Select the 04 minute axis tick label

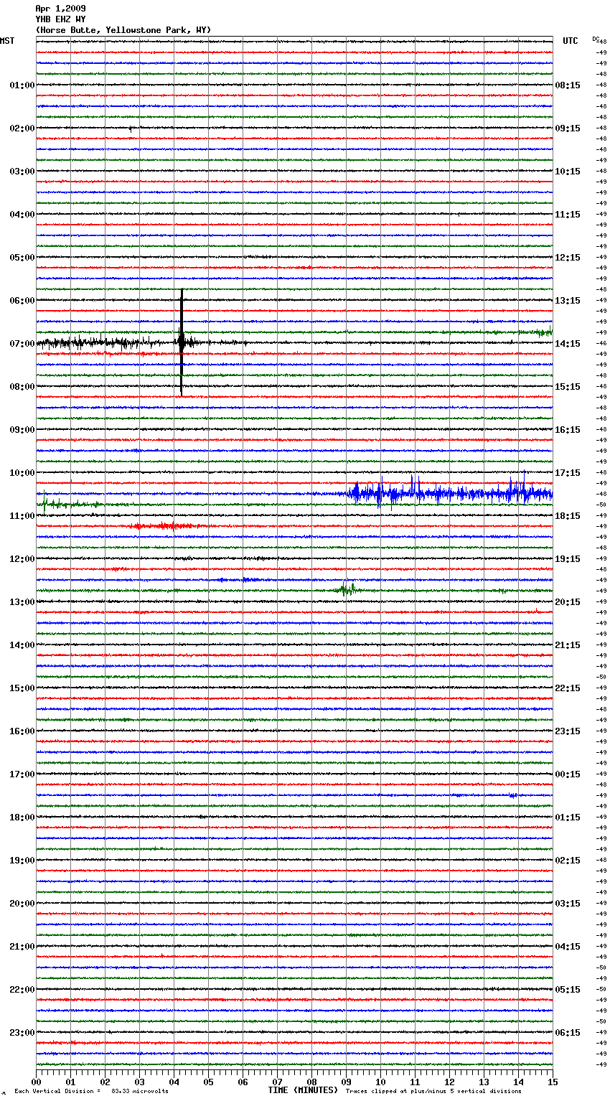(174, 1082)
